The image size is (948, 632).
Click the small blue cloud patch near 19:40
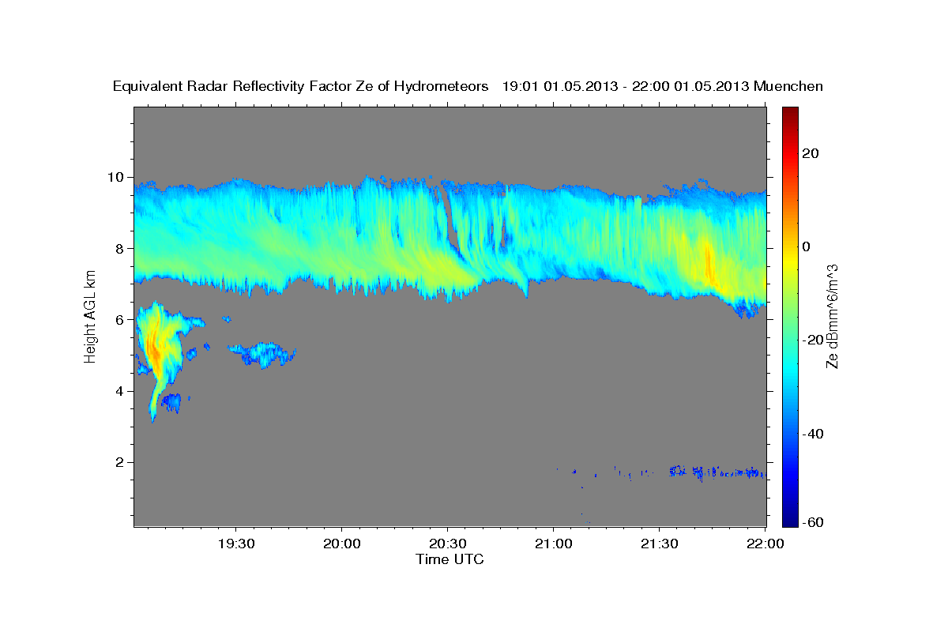262,355
